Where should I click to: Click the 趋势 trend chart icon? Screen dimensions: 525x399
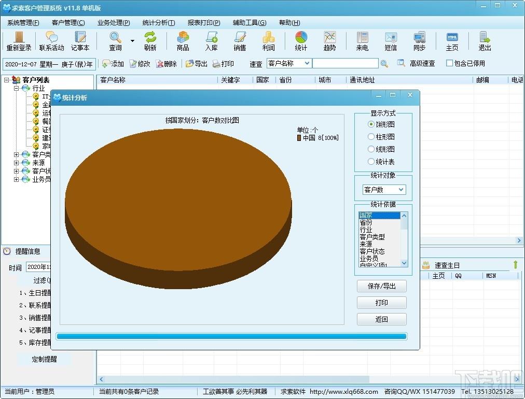coord(329,41)
